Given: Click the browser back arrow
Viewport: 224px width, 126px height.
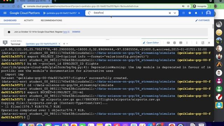Looking at the screenshot, I should [3, 6].
